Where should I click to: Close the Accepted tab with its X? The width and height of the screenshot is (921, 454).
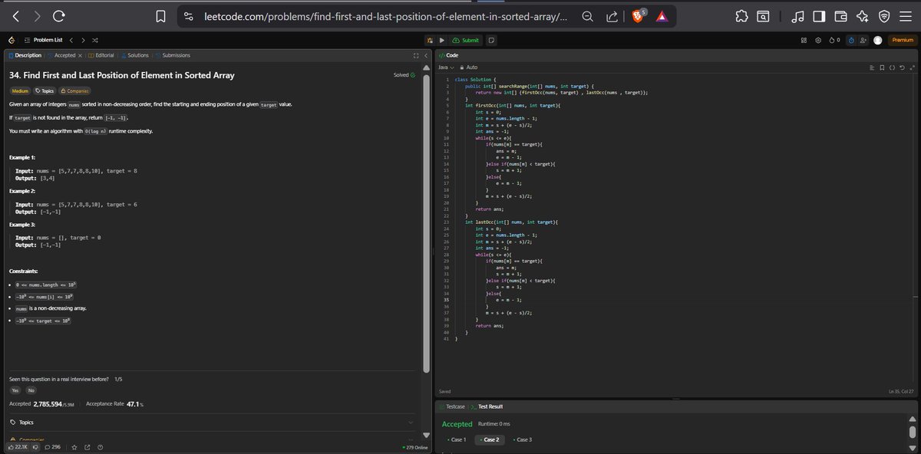tap(81, 55)
